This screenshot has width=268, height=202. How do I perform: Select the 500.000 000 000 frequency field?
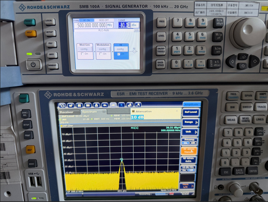(x=90, y=25)
